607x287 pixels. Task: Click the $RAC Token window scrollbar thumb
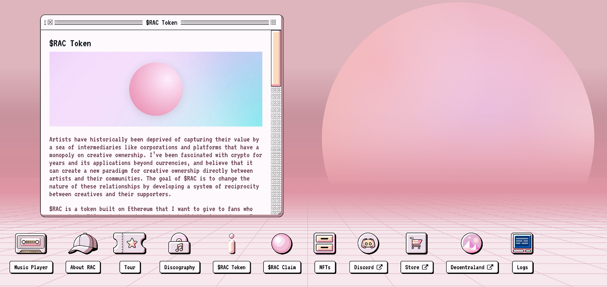click(x=276, y=58)
